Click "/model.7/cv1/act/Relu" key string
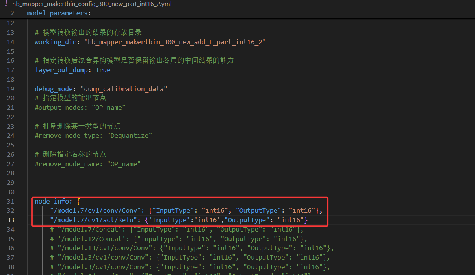 tap(94, 220)
